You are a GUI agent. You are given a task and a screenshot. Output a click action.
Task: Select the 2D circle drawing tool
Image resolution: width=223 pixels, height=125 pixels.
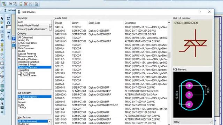click(2, 90)
